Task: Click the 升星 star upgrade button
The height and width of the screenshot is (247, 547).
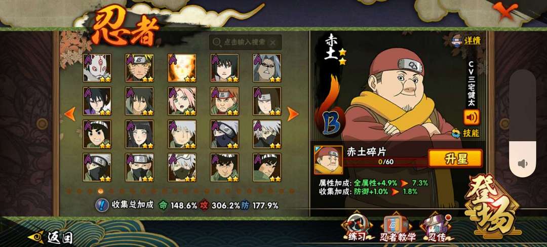Action: click(x=455, y=158)
